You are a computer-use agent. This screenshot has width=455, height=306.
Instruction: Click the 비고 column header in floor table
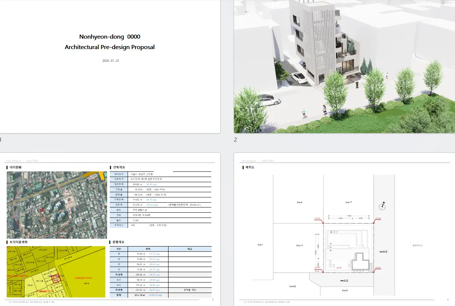tap(190, 249)
